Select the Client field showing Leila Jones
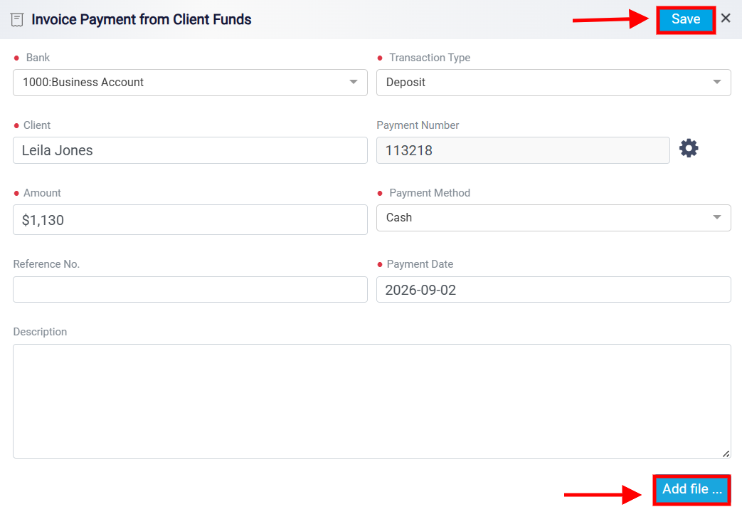The width and height of the screenshot is (742, 507). pyautogui.click(x=190, y=150)
